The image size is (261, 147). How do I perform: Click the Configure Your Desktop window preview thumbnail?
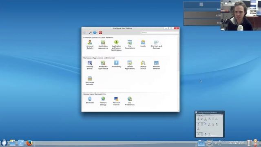[x=210, y=124]
